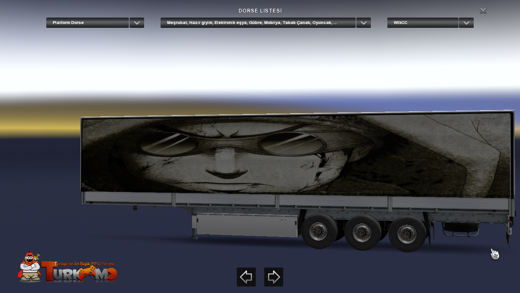Expand the arrow next to WGCC
Viewport: 520px width, 293px height.
(466, 23)
